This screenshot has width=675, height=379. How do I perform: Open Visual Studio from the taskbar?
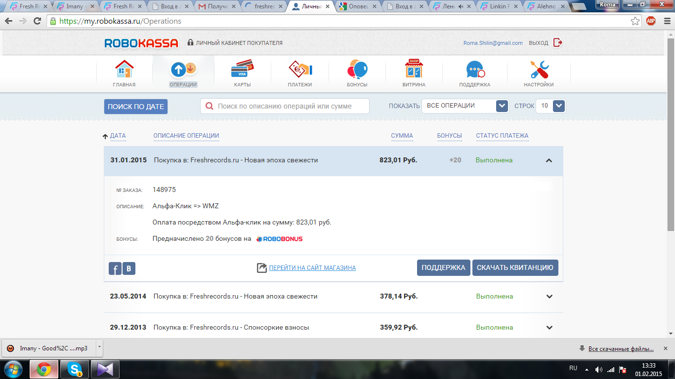(105, 369)
